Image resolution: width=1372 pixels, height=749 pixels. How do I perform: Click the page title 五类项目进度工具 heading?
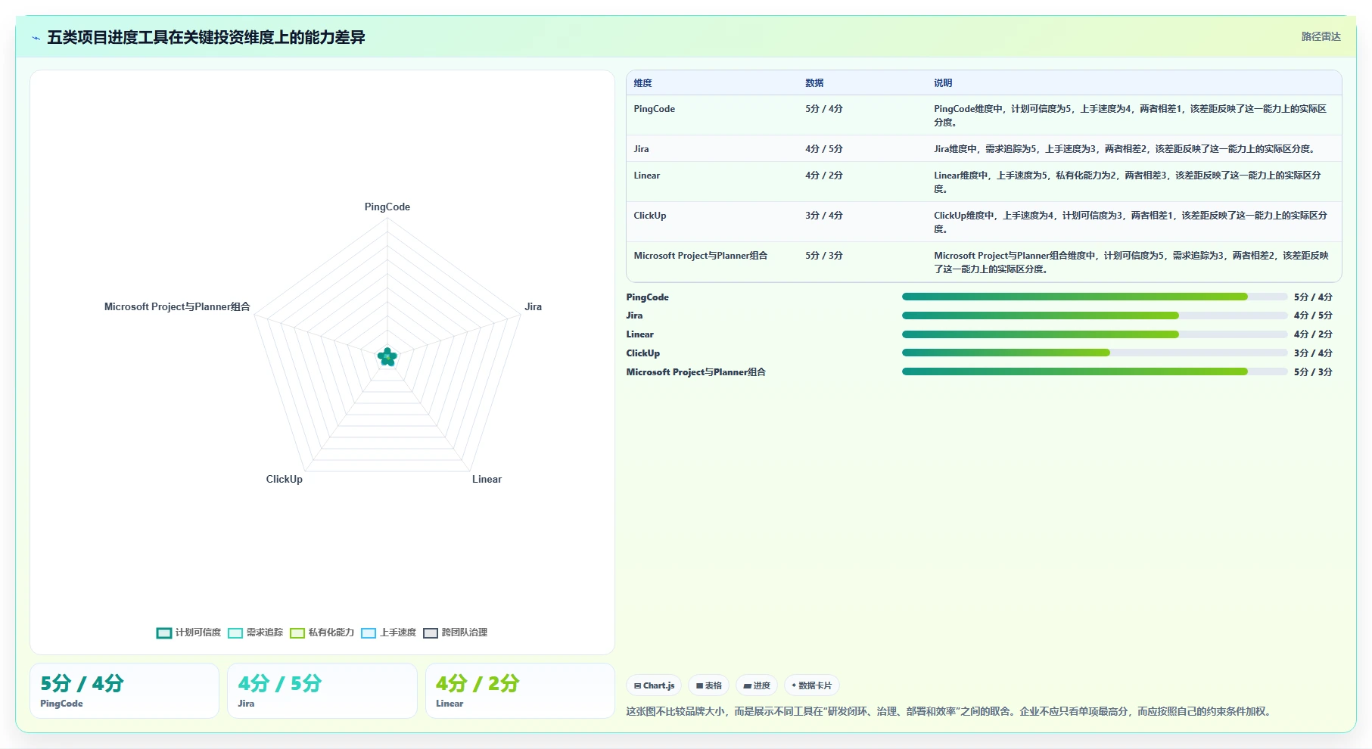206,37
